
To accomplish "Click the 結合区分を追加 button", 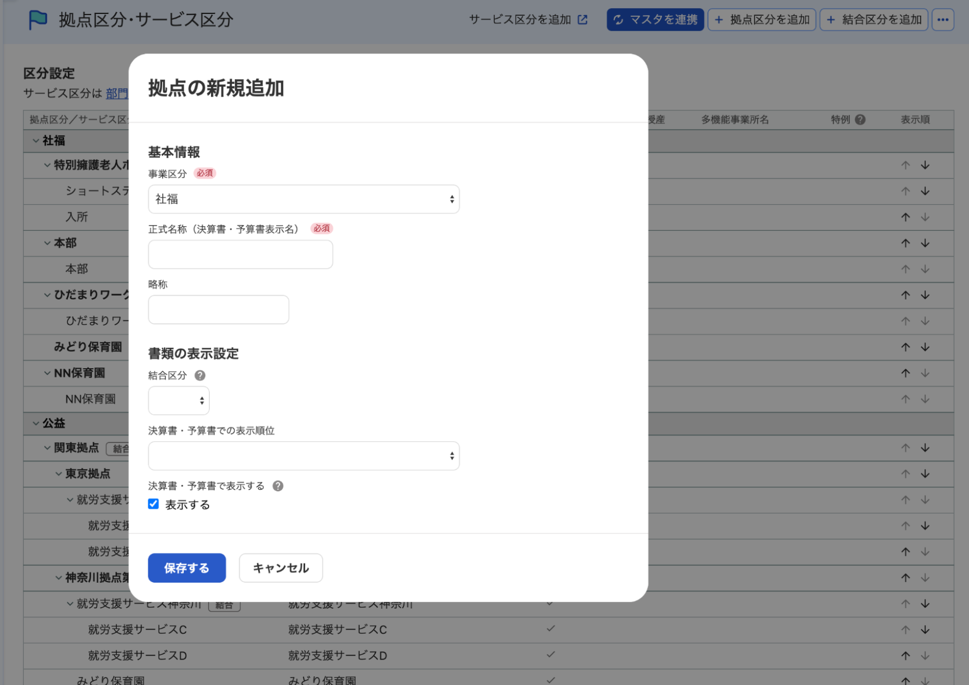I will coord(874,20).
